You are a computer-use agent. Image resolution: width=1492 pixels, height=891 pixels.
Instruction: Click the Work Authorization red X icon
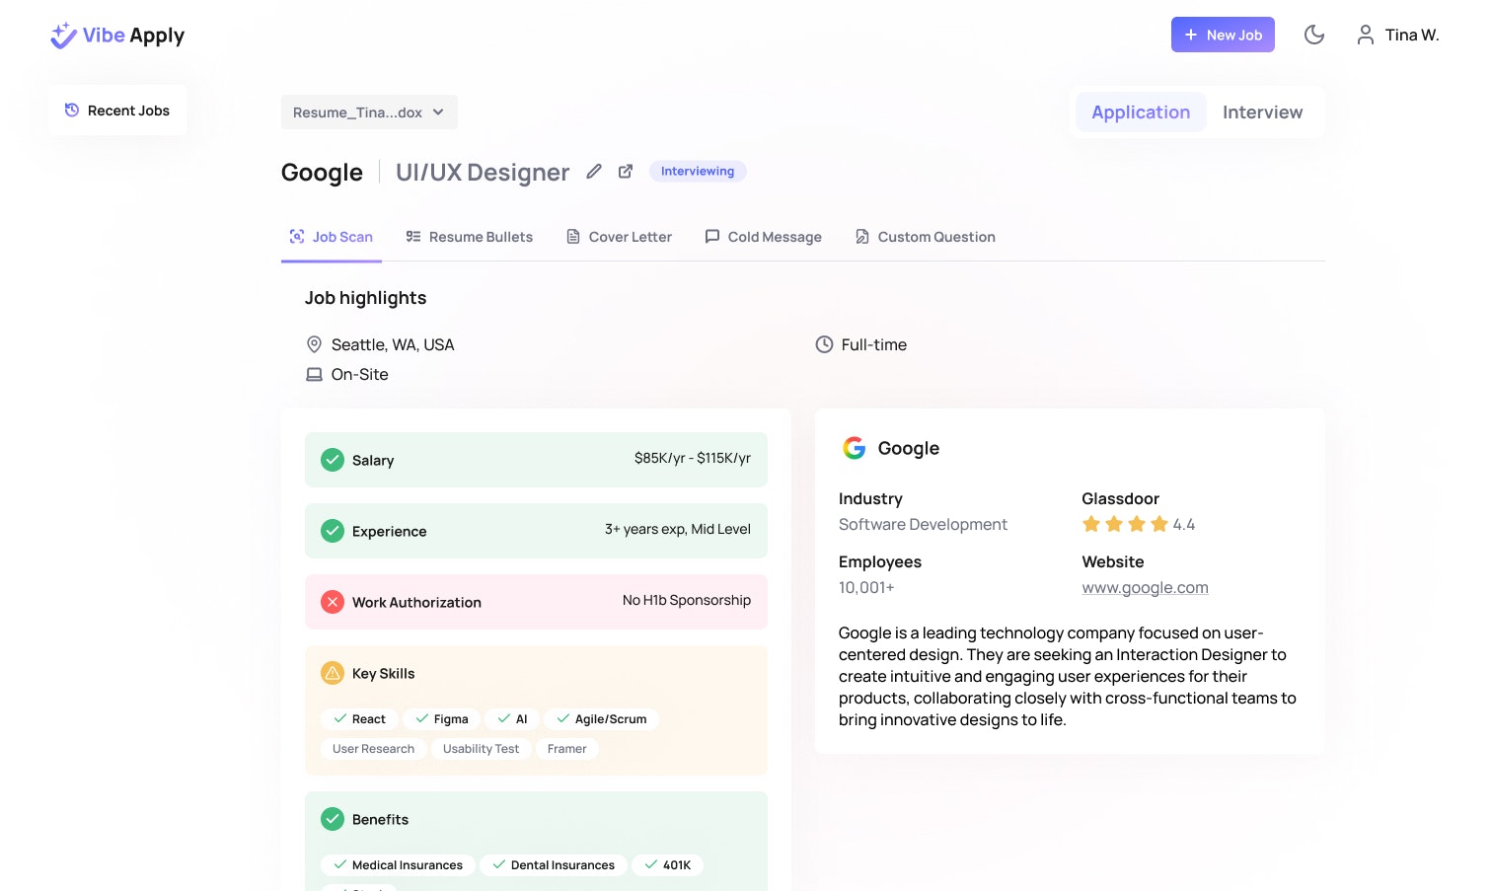[333, 602]
